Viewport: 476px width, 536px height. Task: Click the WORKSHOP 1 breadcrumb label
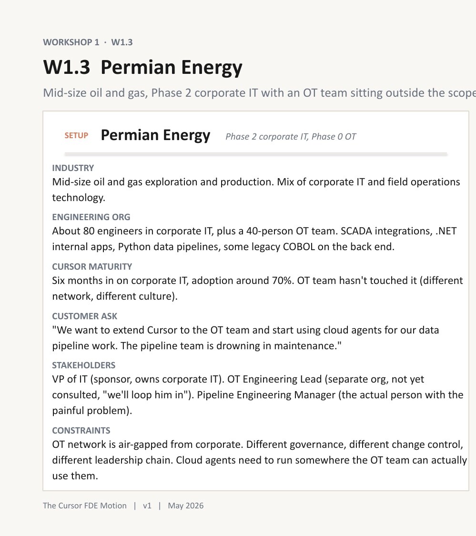click(71, 42)
